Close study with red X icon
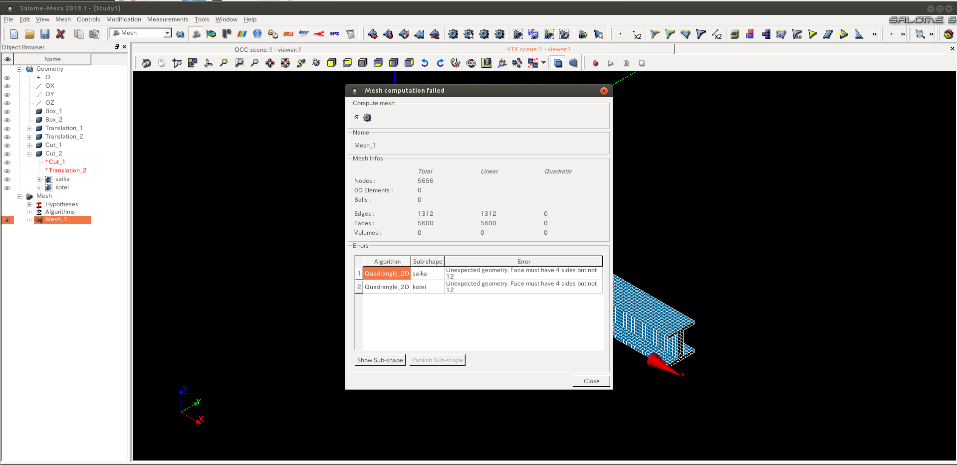This screenshot has height=465, width=957. coord(60,34)
